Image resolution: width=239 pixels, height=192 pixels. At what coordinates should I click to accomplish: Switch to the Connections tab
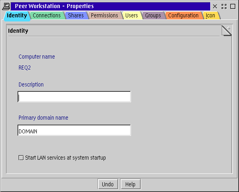(47, 15)
